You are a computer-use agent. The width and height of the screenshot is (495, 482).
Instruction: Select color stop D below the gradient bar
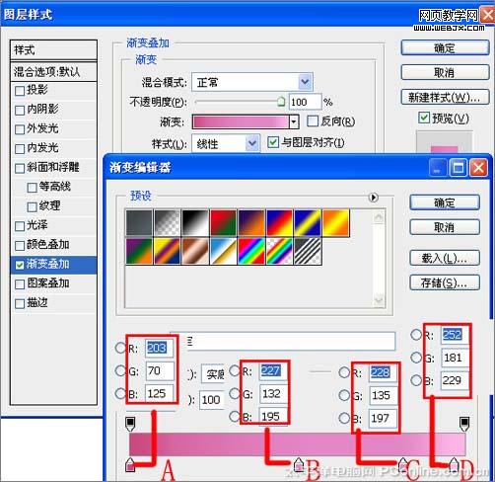(x=455, y=464)
